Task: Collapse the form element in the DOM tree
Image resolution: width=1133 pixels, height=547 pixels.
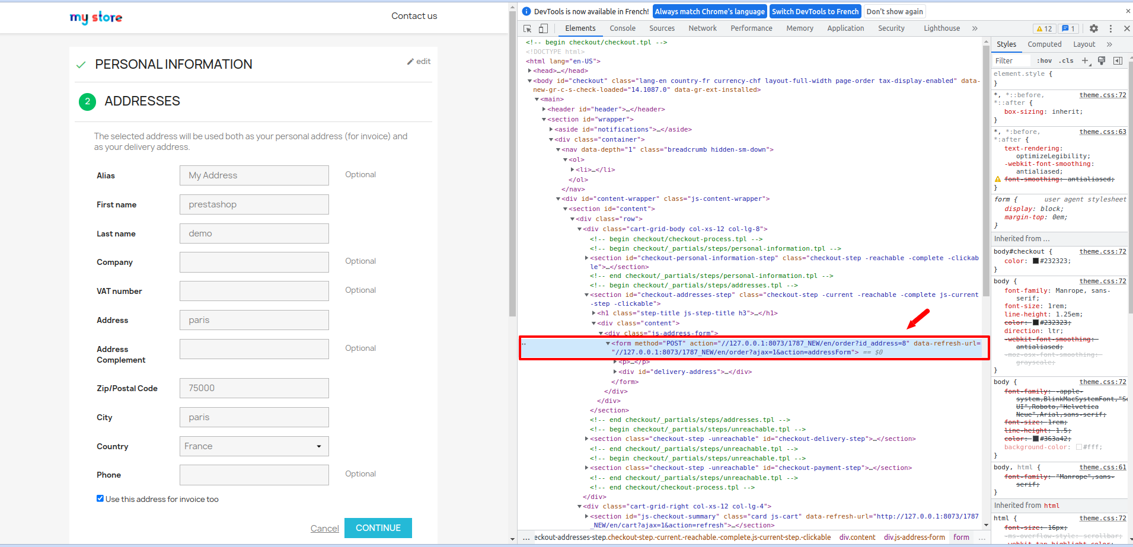Action: tap(607, 343)
